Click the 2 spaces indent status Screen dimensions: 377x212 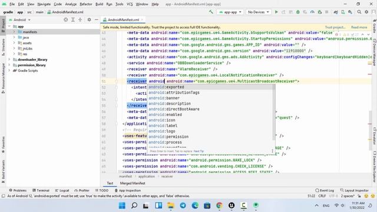348,196
